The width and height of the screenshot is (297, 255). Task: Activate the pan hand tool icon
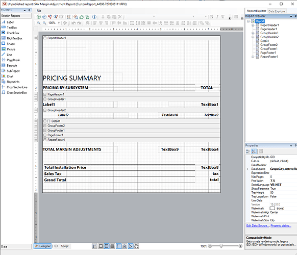click(136, 246)
